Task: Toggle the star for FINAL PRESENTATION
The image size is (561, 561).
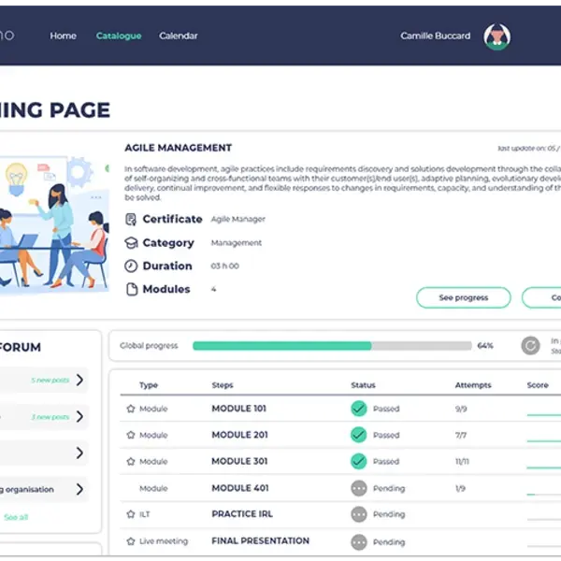Action: pyautogui.click(x=131, y=541)
